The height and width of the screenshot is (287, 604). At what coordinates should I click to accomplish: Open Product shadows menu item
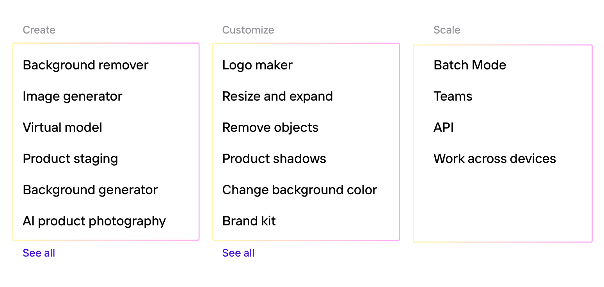tap(274, 159)
